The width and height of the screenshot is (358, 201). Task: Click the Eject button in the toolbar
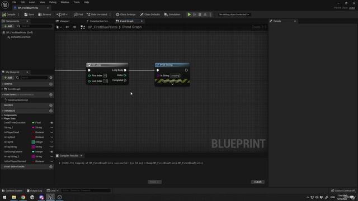[x=205, y=15]
